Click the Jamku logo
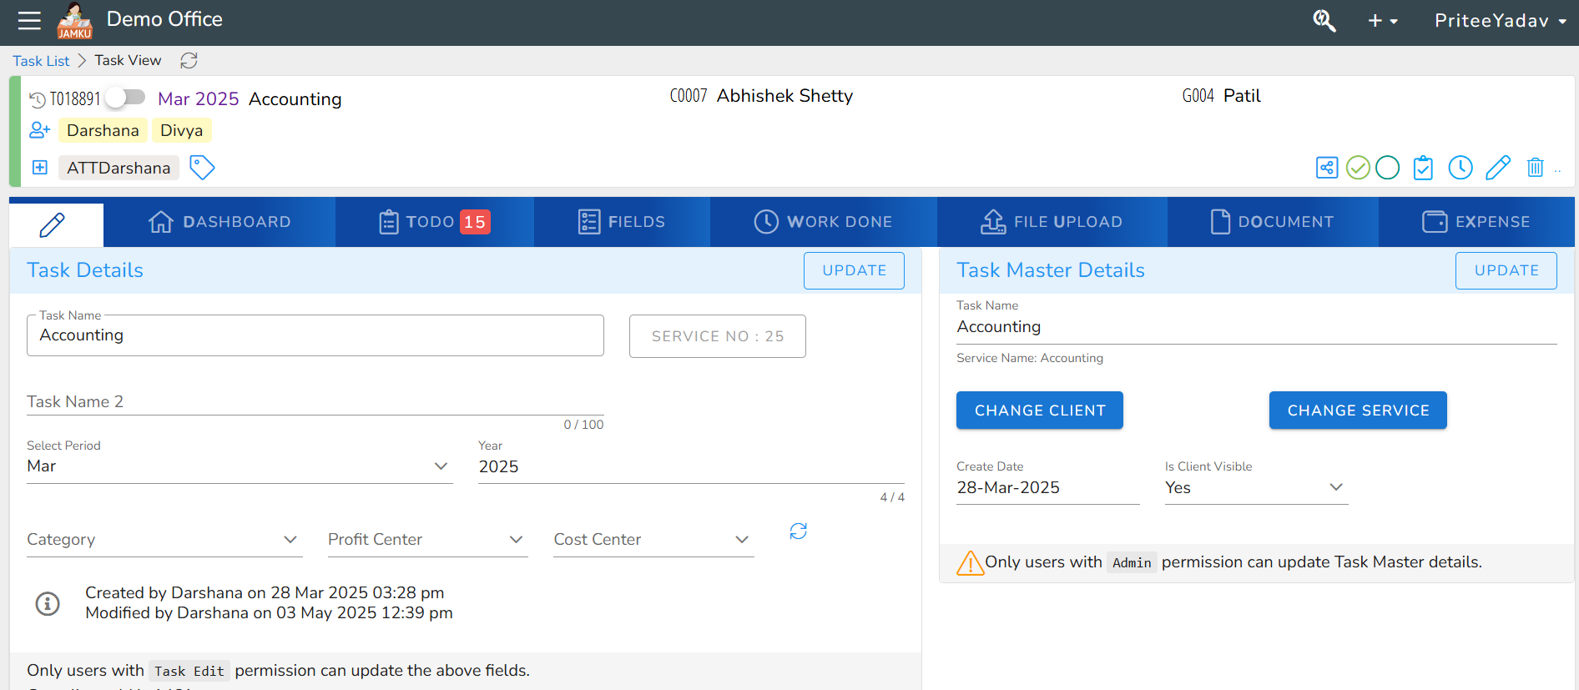 tap(74, 21)
